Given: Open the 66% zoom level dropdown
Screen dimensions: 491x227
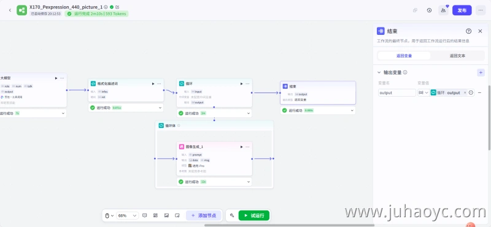Looking at the screenshot, I should click(127, 215).
